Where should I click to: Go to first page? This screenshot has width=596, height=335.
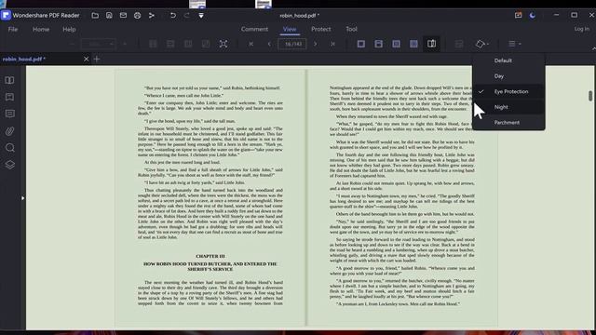251,44
